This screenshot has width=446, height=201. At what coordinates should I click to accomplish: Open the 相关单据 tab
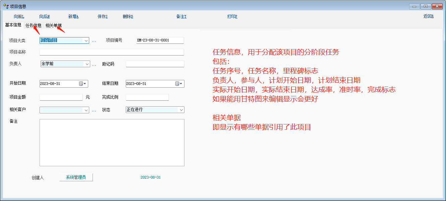[54, 25]
